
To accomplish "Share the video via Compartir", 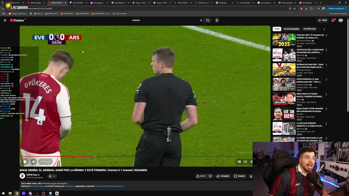I will (x=223, y=176).
